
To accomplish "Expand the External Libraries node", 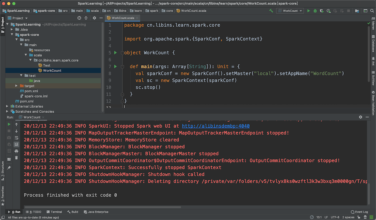I will click(8, 106).
